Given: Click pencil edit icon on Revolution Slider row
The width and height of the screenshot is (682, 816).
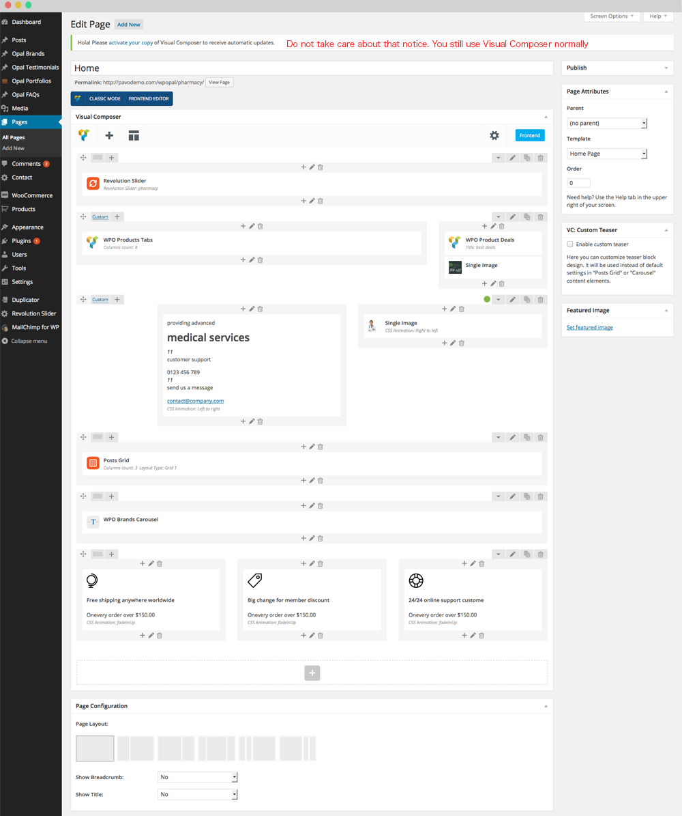Looking at the screenshot, I should point(513,158).
